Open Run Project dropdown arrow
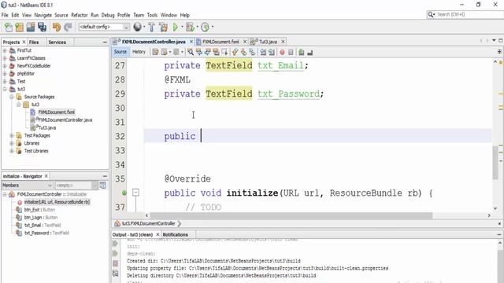The image size is (504, 283). pyautogui.click(x=182, y=27)
